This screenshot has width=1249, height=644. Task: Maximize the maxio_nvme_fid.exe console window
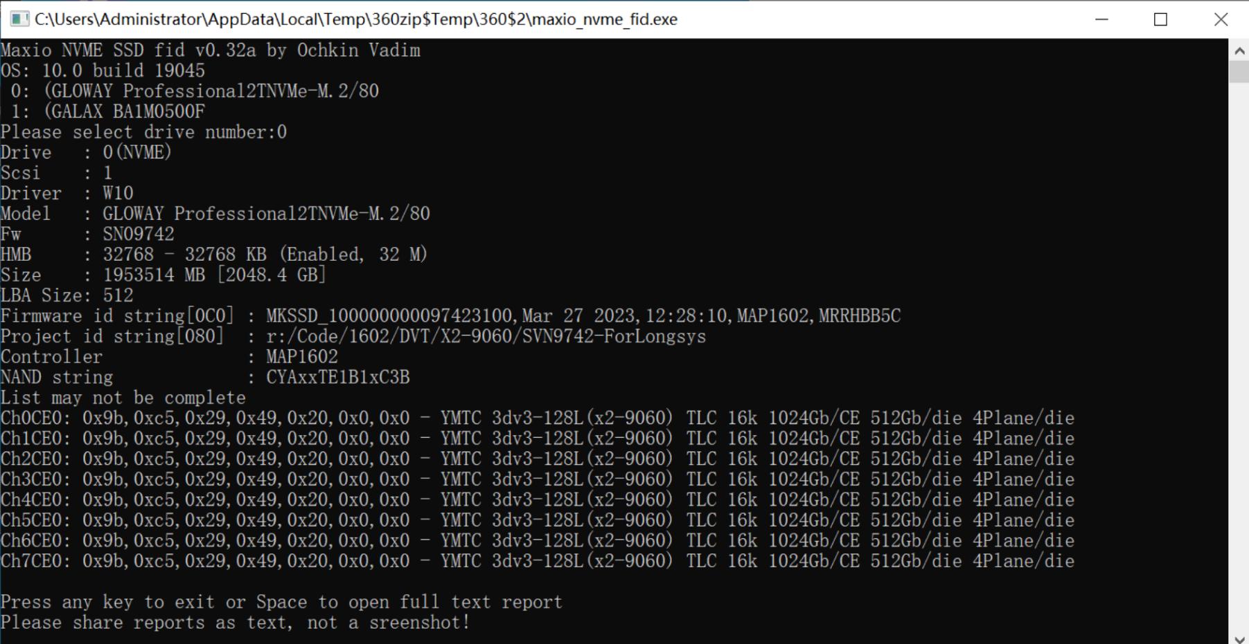click(1161, 19)
